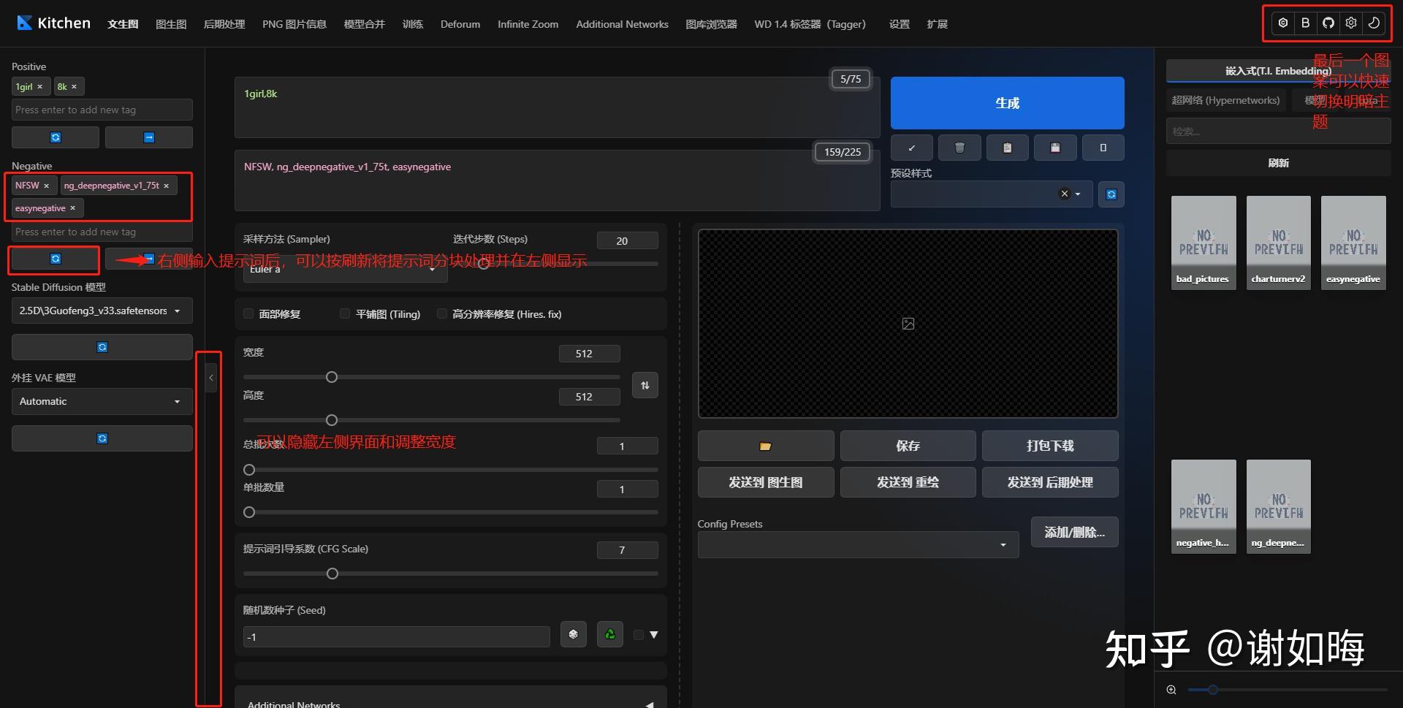Click the green recycle icon to reuse seed
The width and height of the screenshot is (1403, 708).
pos(609,634)
